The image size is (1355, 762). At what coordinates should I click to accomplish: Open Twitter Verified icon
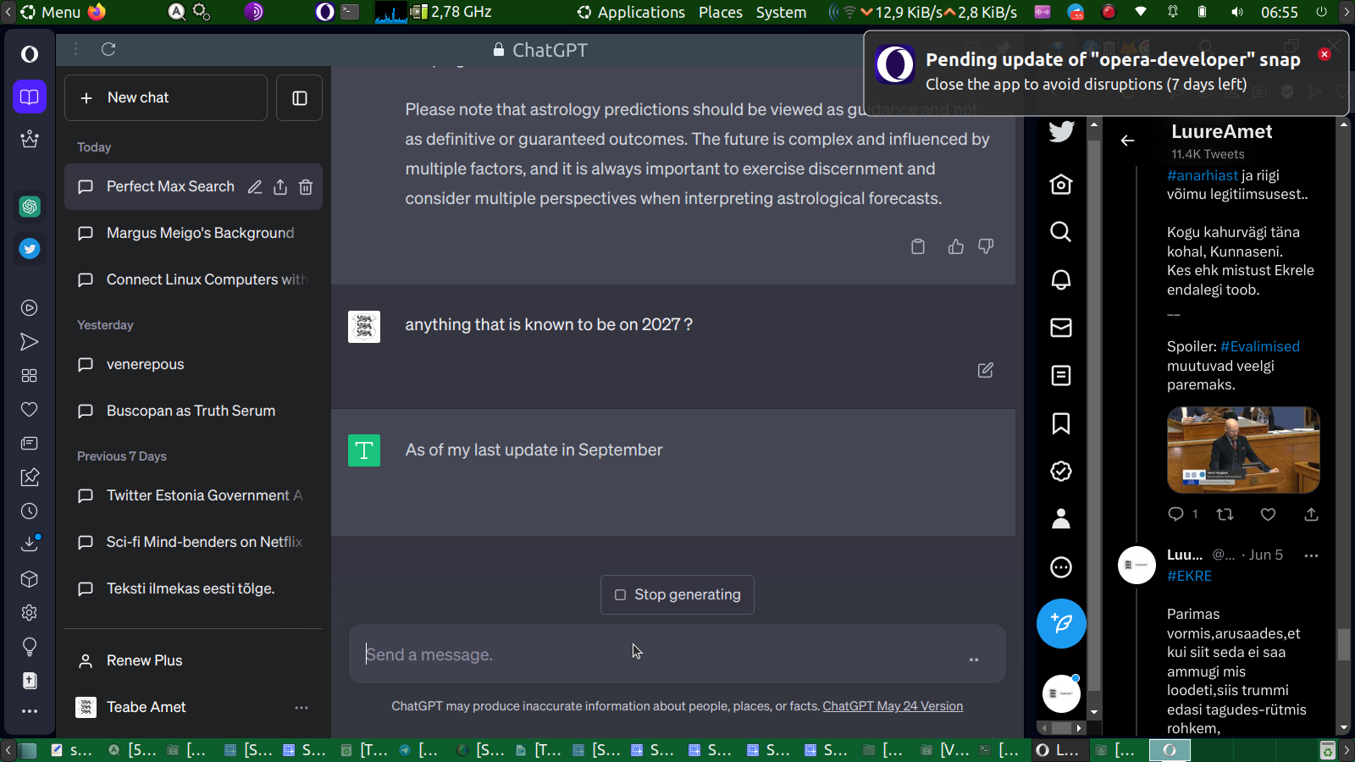1061,472
